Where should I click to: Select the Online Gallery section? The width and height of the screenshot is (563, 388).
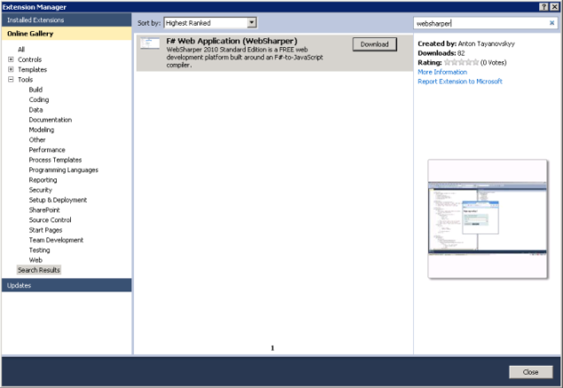click(x=66, y=34)
